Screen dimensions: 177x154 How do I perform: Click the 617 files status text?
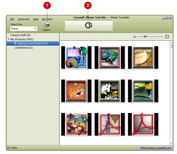click(12, 148)
